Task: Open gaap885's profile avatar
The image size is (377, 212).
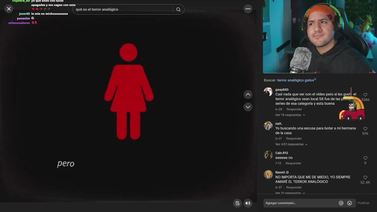Action: 268,92
